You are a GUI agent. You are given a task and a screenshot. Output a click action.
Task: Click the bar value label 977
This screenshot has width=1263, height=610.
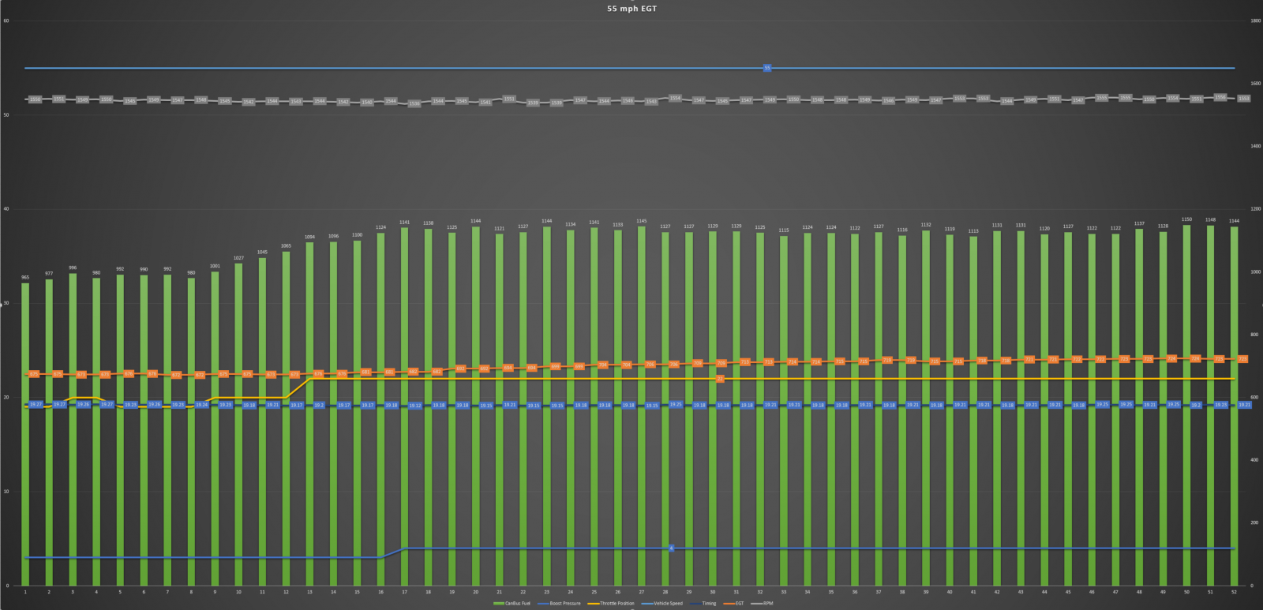[49, 274]
